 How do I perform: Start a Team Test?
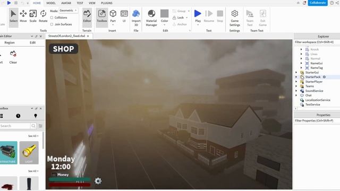250,18
